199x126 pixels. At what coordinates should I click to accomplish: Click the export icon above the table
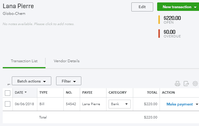click(186, 83)
